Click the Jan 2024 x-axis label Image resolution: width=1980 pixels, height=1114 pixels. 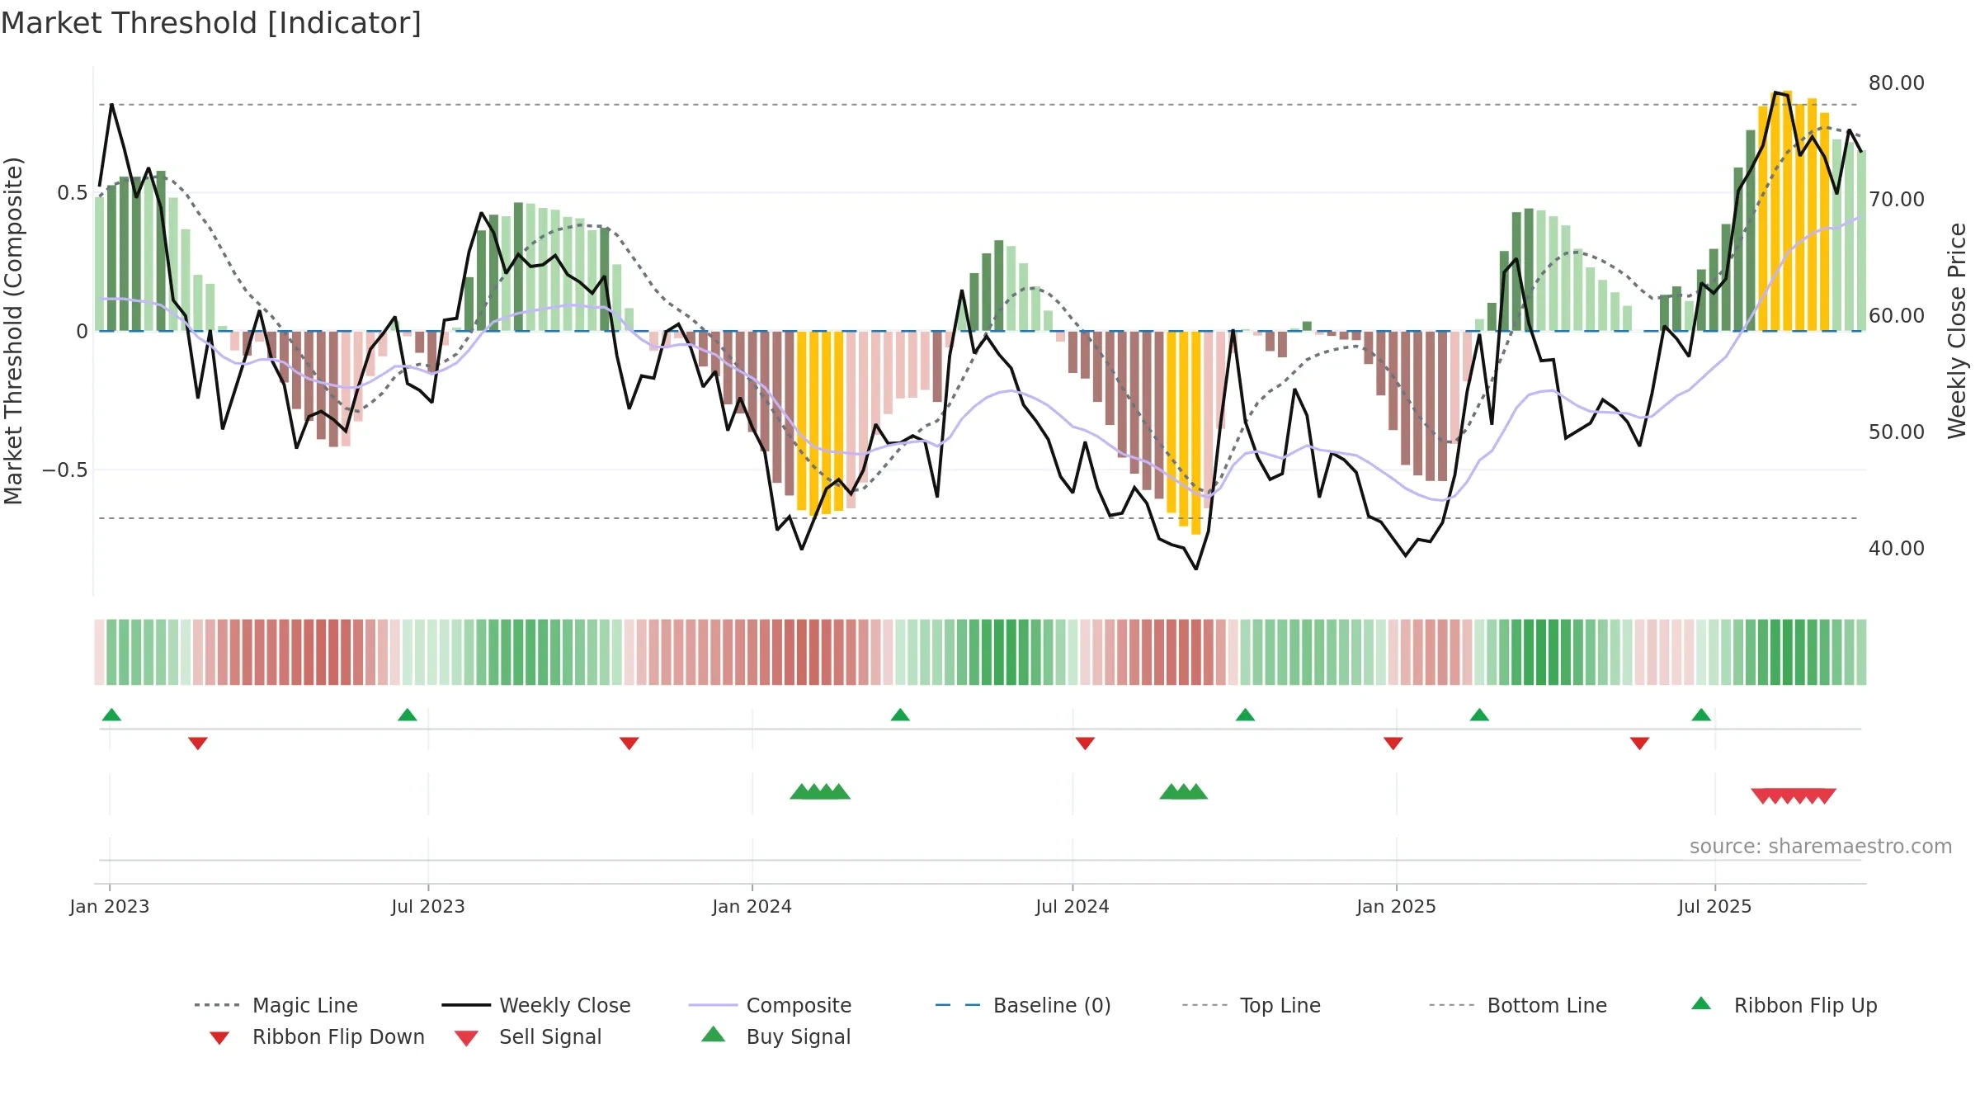pyautogui.click(x=752, y=907)
